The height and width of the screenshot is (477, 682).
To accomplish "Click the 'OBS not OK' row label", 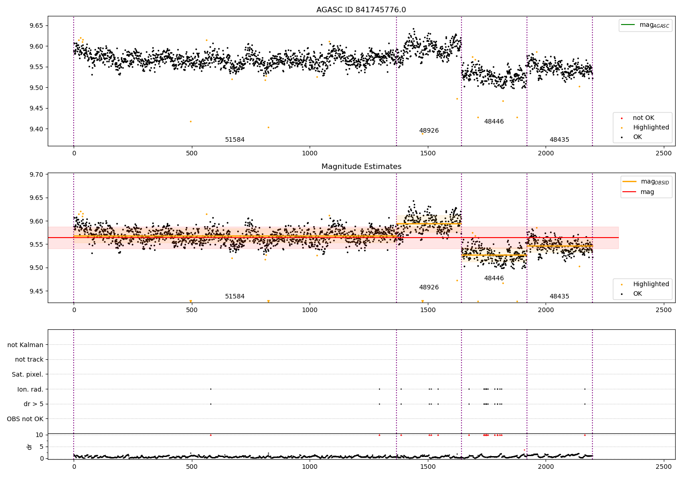I will (x=25, y=419).
